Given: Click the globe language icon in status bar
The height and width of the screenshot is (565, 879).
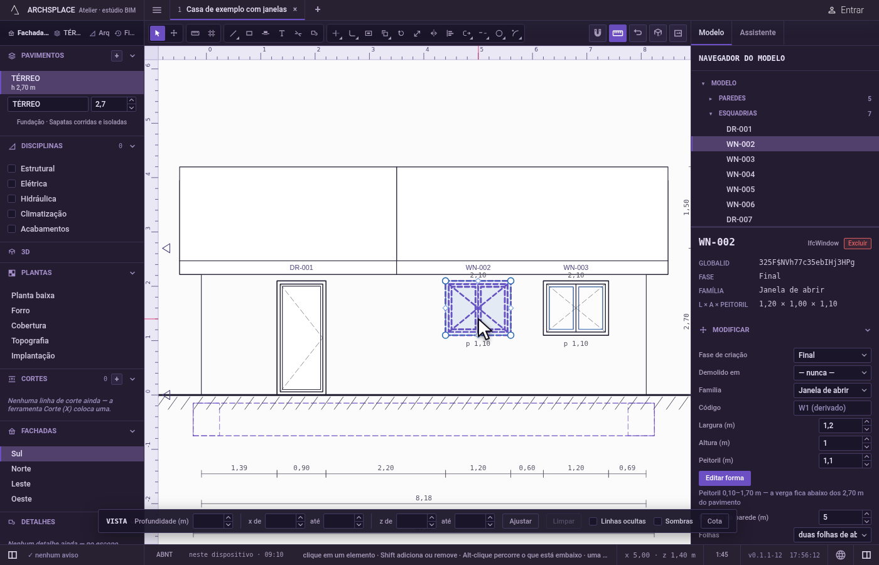Looking at the screenshot, I should 841,555.
